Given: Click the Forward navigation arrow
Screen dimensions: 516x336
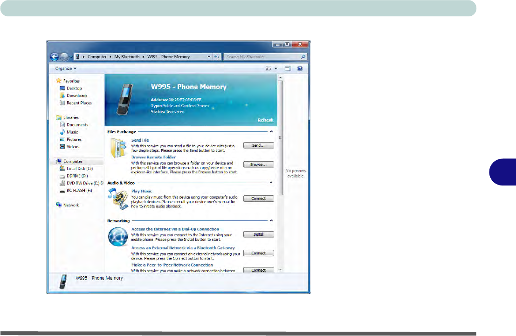Looking at the screenshot, I should [64, 57].
